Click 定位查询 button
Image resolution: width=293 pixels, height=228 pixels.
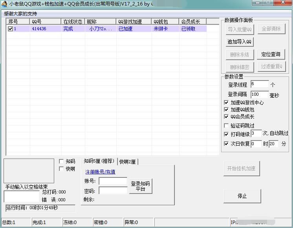pyautogui.click(x=271, y=54)
